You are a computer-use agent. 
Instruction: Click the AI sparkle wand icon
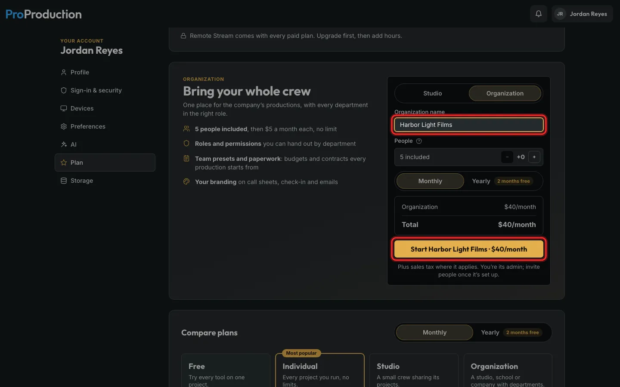pyautogui.click(x=64, y=144)
